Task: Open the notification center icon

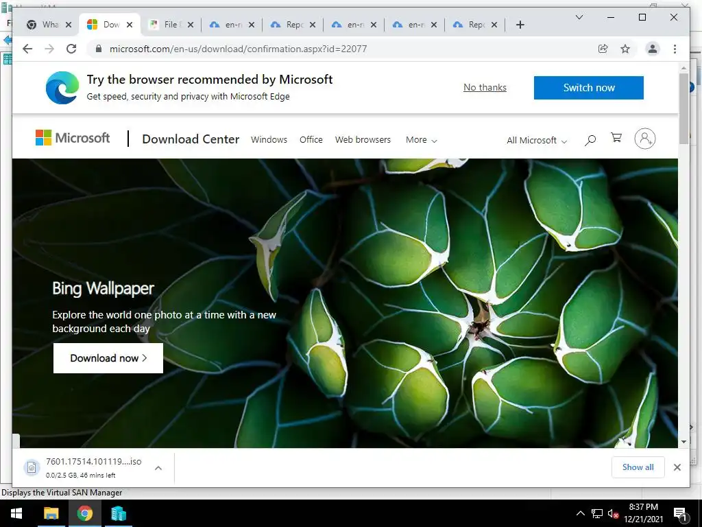Action: (x=680, y=514)
